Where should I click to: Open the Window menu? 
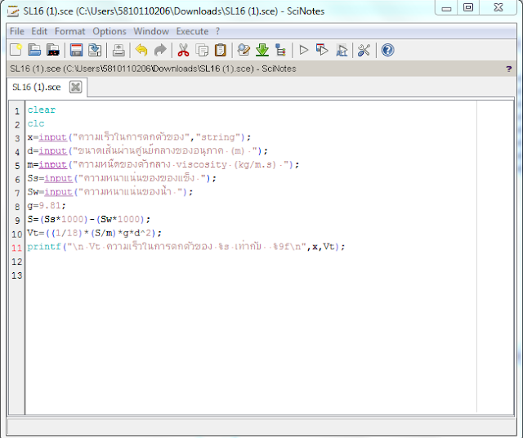151,31
